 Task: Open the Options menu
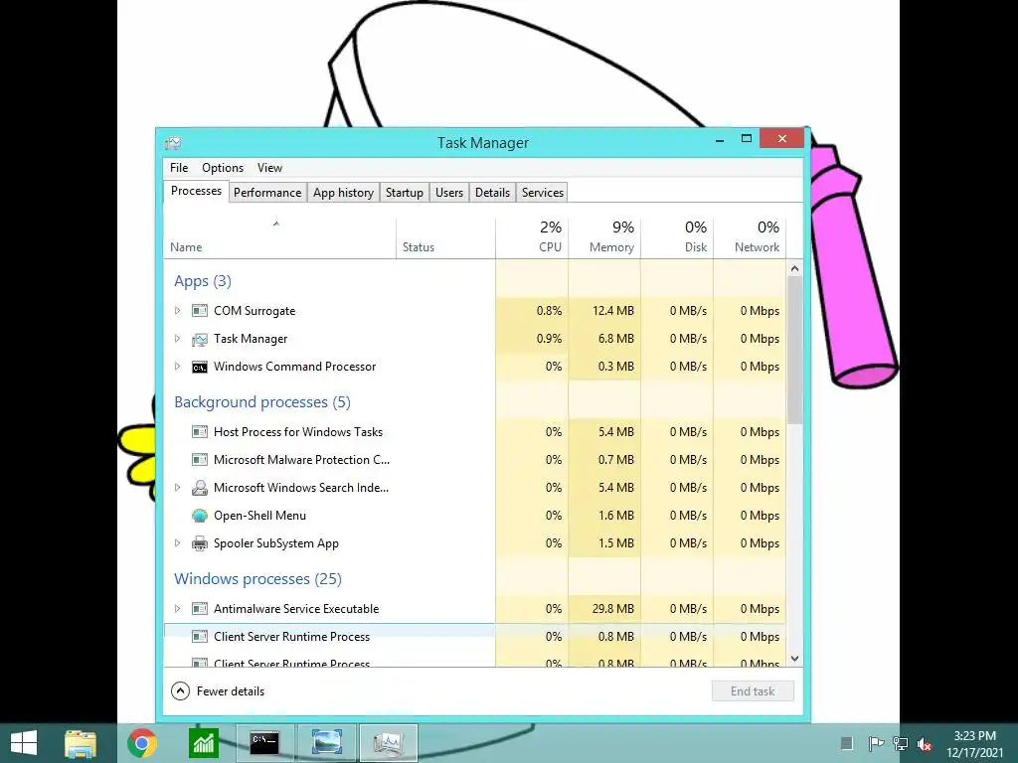[x=223, y=168]
